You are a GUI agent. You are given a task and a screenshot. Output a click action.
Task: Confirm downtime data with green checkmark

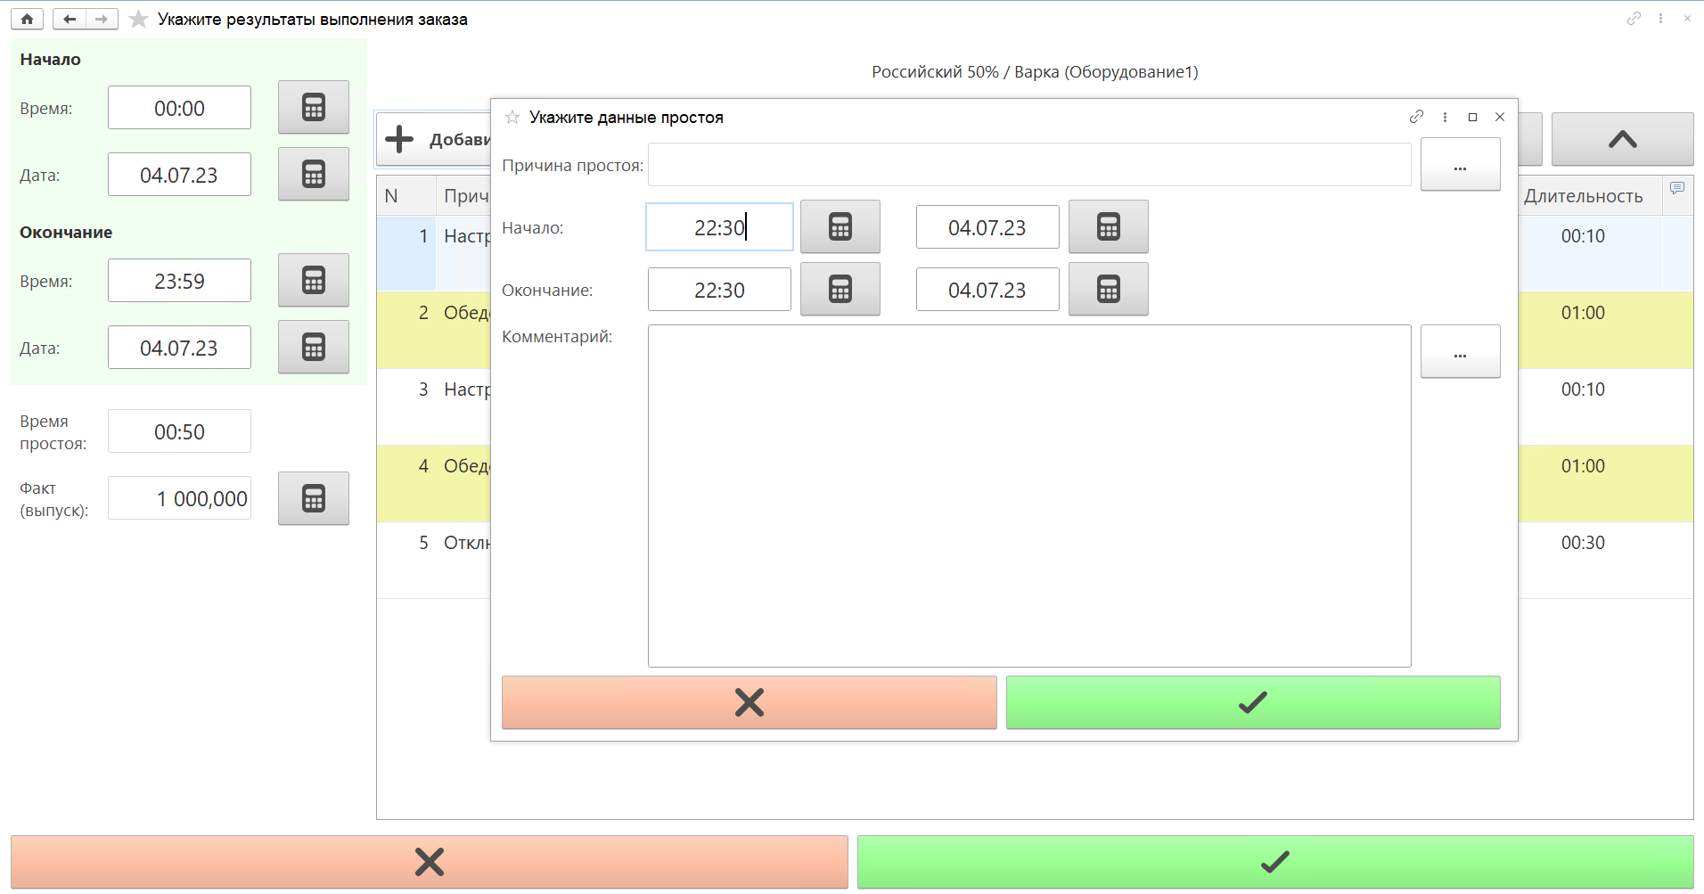[x=1252, y=702]
